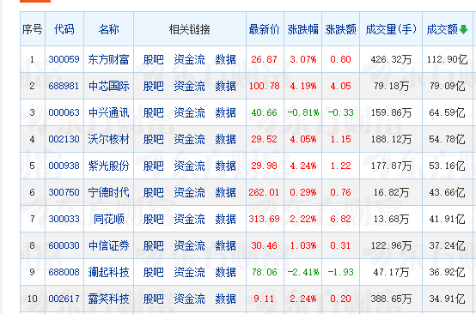Open 股吧 for 宁德时代
This screenshot has height=314, width=476.
(x=153, y=192)
